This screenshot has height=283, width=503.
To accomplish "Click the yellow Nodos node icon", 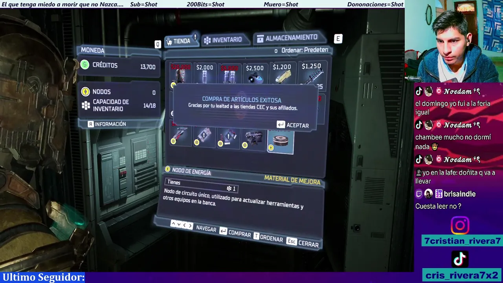I will click(85, 92).
